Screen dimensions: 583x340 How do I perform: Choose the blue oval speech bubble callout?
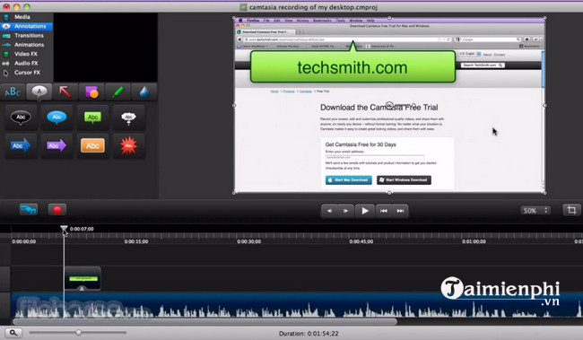pyautogui.click(x=57, y=118)
